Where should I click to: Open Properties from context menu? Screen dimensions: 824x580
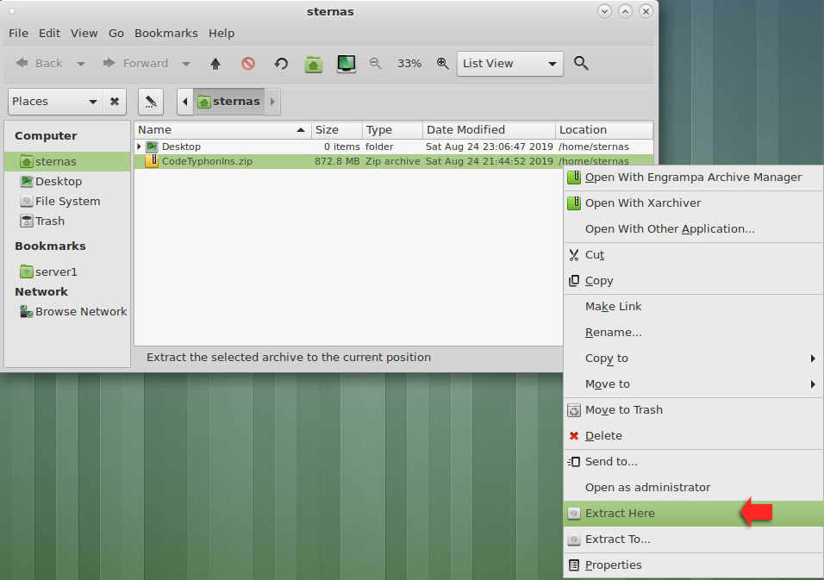(693, 564)
